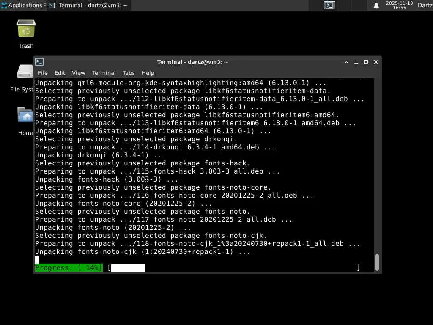Image resolution: width=433 pixels, height=325 pixels.
Task: Click the terminal launcher icon in top panel
Action: [329, 5]
